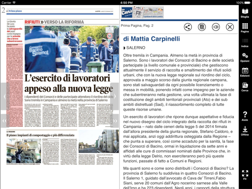Screen dimensions: 252x189
Task: Skip forward with double right arrow
Action: (x=115, y=121)
